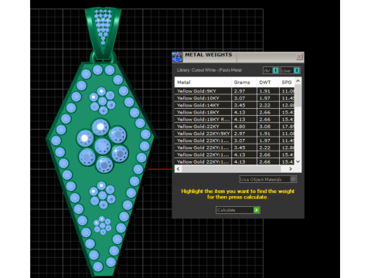Select the Yellow Gold:9KY row

234,91
